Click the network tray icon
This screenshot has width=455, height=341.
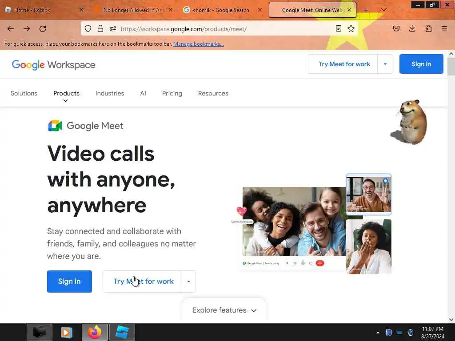(399, 333)
